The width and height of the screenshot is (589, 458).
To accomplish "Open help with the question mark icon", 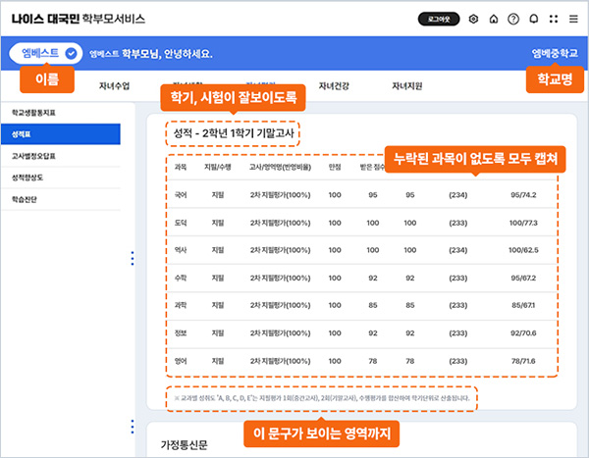I will pyautogui.click(x=513, y=19).
